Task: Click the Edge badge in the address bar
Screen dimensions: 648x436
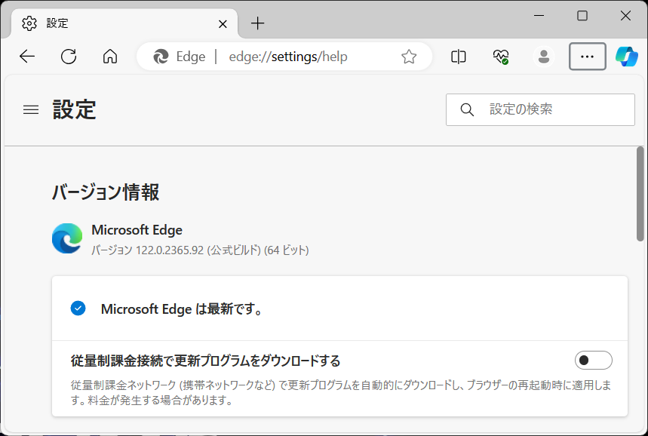Action: tap(177, 56)
